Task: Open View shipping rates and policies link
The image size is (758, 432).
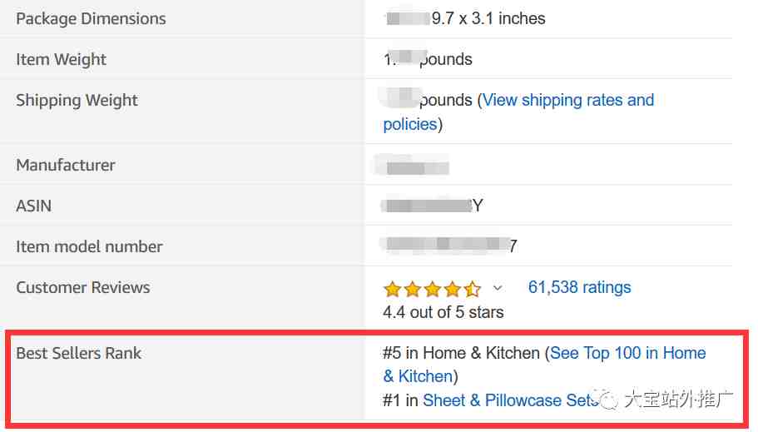Action: pyautogui.click(x=518, y=112)
